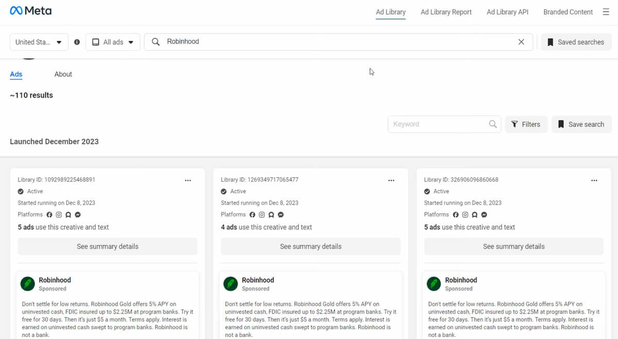Image resolution: width=618 pixels, height=339 pixels.
Task: Click the info icon beside the country selector
Action: (77, 42)
